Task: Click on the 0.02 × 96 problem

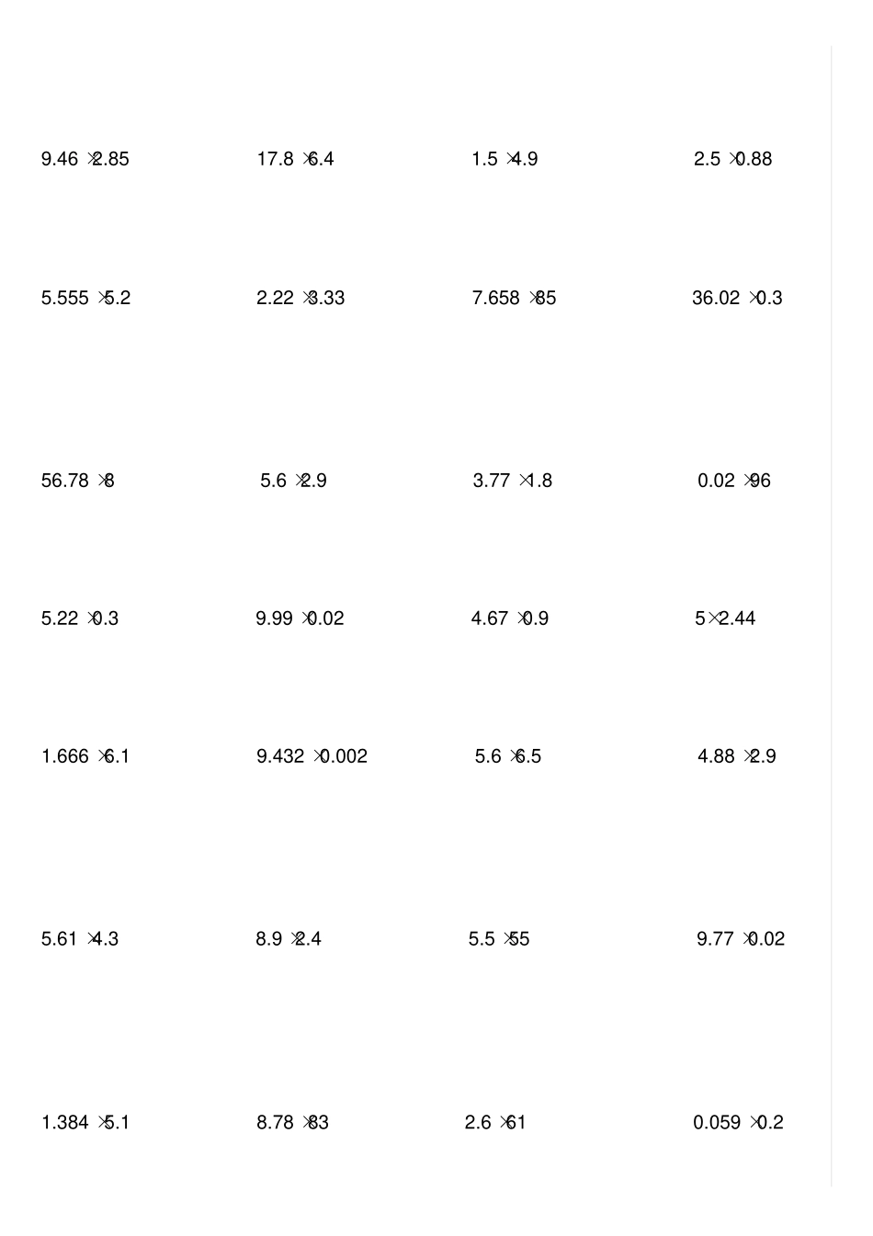Action: pos(733,481)
